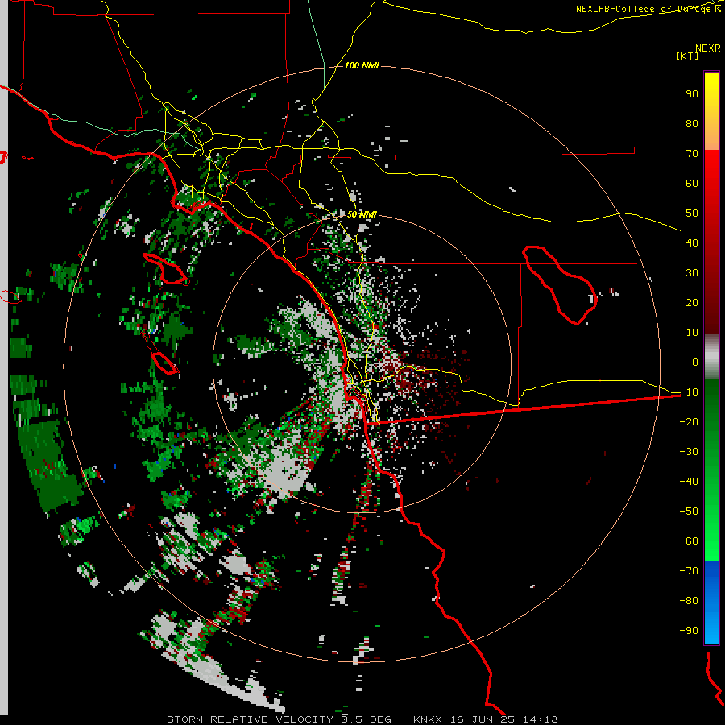Click the -30 value on velocity scale
725x725 pixels.
689,452
